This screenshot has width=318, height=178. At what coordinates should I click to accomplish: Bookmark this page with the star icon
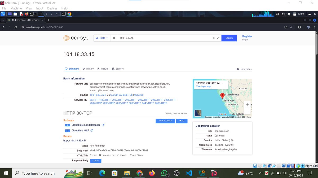[x=291, y=27]
